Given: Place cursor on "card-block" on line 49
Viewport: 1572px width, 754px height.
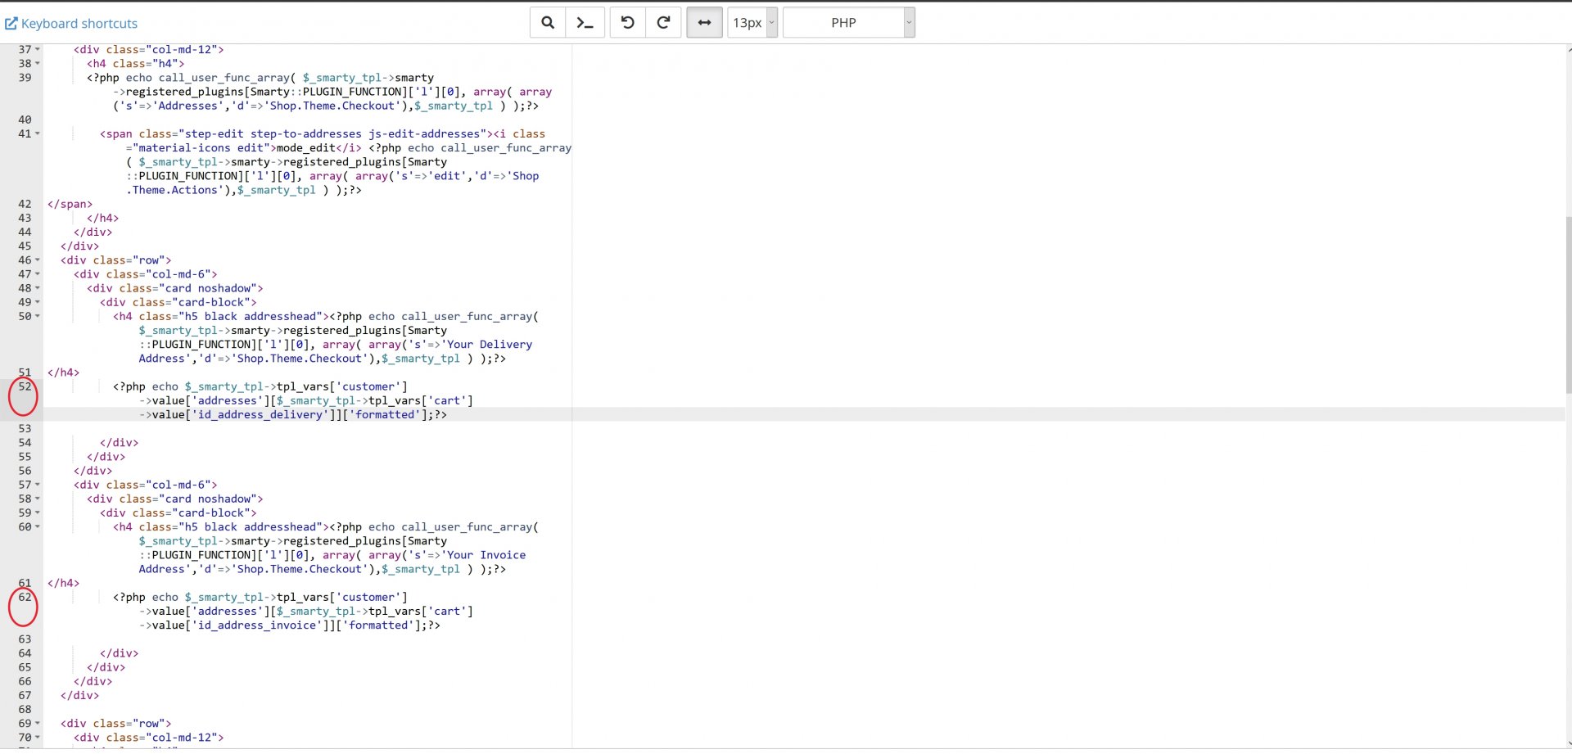Looking at the screenshot, I should (x=211, y=302).
